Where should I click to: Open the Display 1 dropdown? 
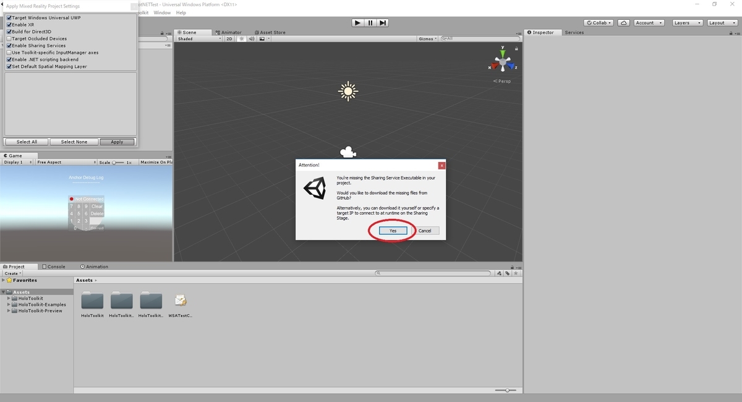17,162
